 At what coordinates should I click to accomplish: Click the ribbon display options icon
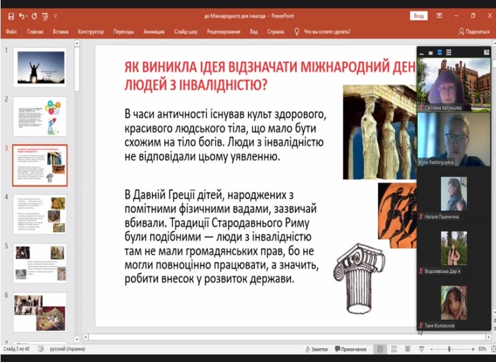[x=440, y=16]
